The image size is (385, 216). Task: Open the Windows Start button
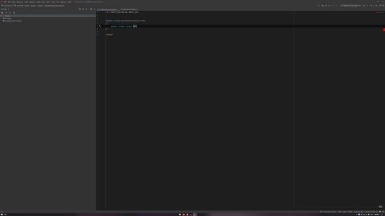click(x=1, y=215)
